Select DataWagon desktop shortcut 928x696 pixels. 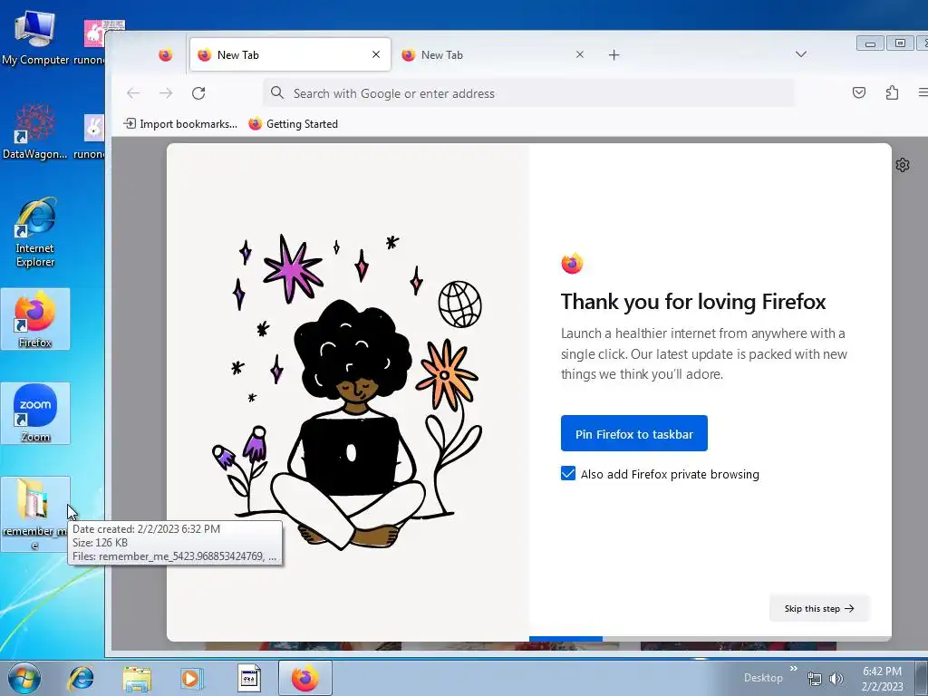click(35, 131)
